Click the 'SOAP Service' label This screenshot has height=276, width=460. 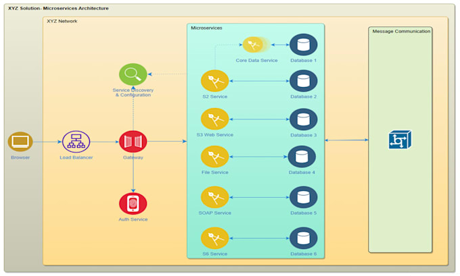(x=214, y=213)
